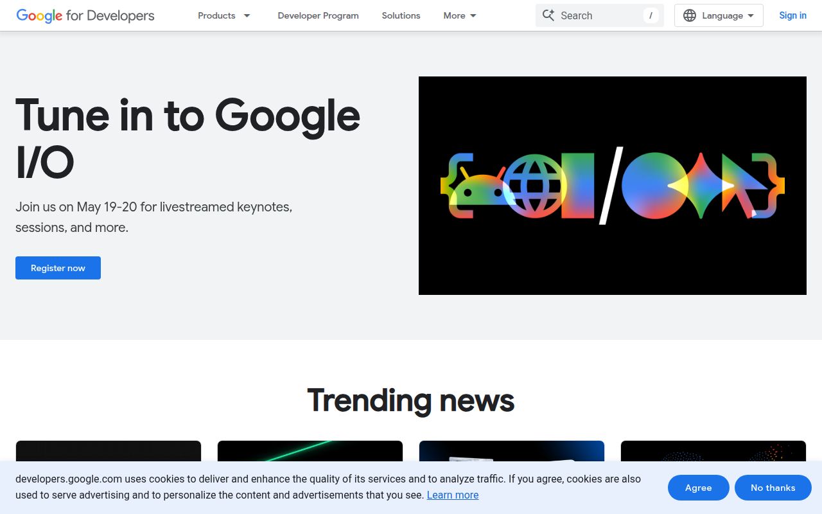Open the news card with green beam thumbnail
This screenshot has height=514, width=822.
coord(310,451)
